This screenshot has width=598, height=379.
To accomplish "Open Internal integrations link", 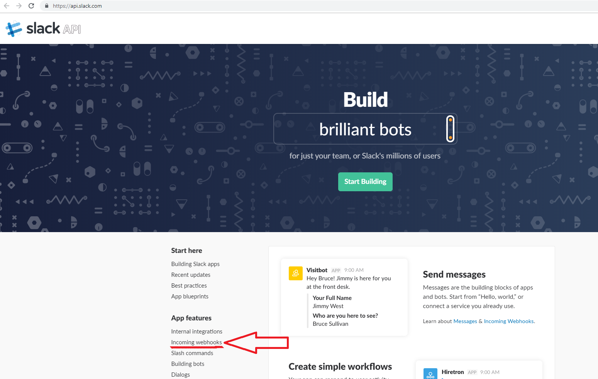I will (x=197, y=332).
